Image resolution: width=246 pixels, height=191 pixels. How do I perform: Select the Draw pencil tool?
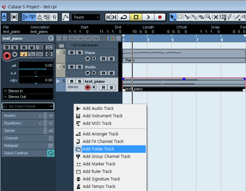[230, 17]
